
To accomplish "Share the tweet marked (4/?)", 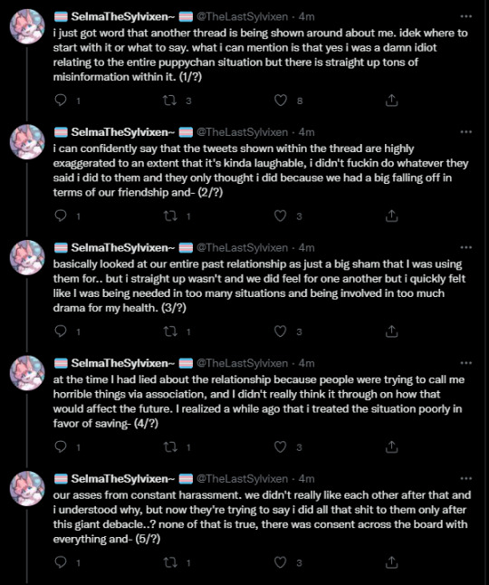I will tap(391, 446).
